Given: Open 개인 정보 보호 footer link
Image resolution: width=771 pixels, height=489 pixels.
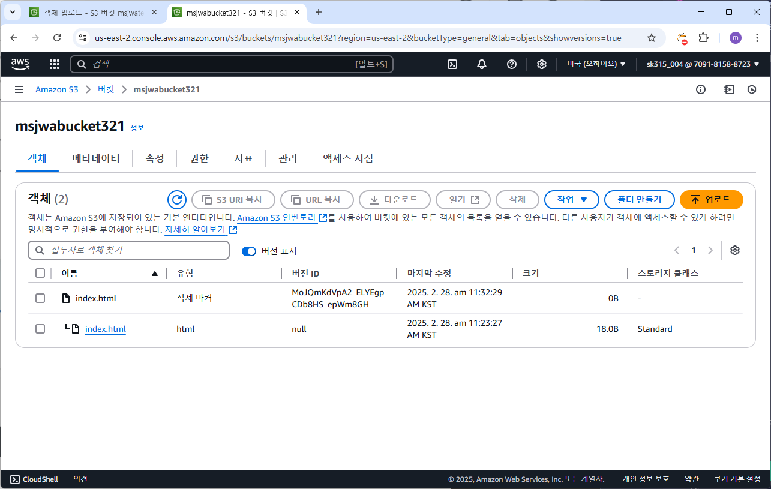Looking at the screenshot, I should coord(646,479).
